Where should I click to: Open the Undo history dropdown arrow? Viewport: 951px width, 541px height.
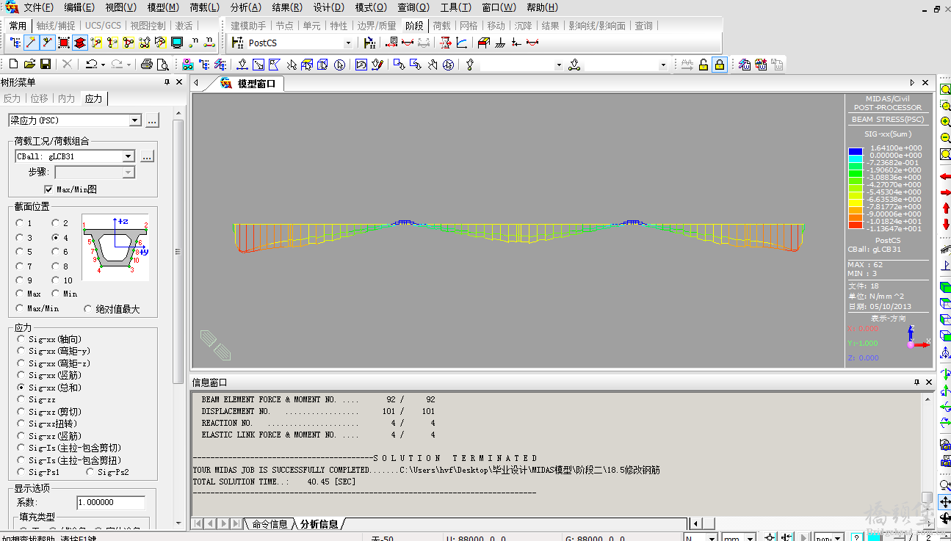103,65
